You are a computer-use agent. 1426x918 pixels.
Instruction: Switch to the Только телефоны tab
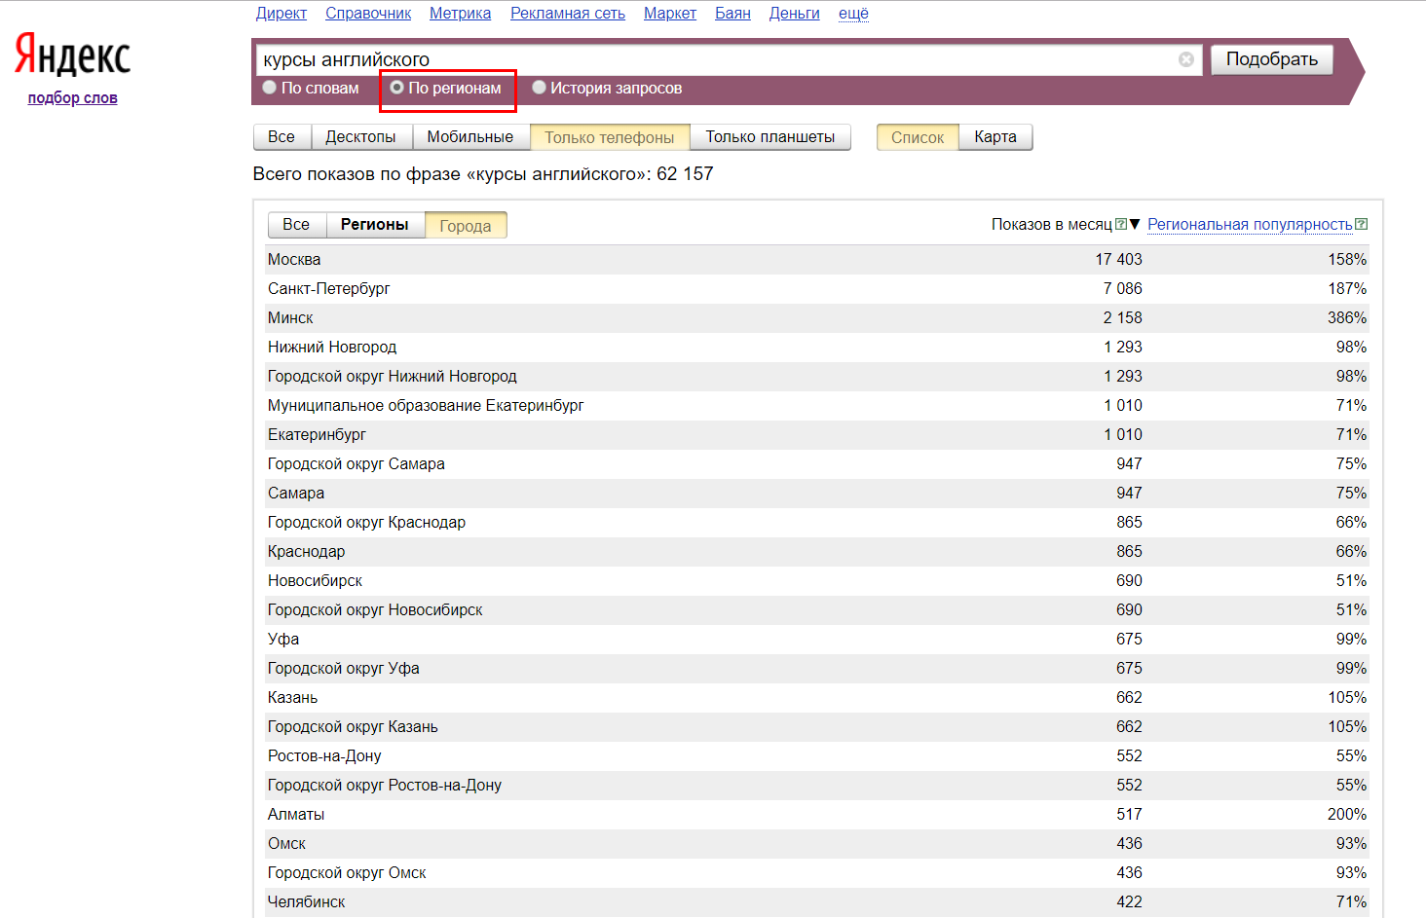(610, 137)
